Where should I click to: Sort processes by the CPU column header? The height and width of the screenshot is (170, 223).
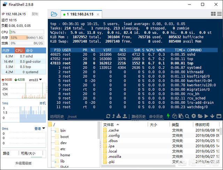point(18,51)
